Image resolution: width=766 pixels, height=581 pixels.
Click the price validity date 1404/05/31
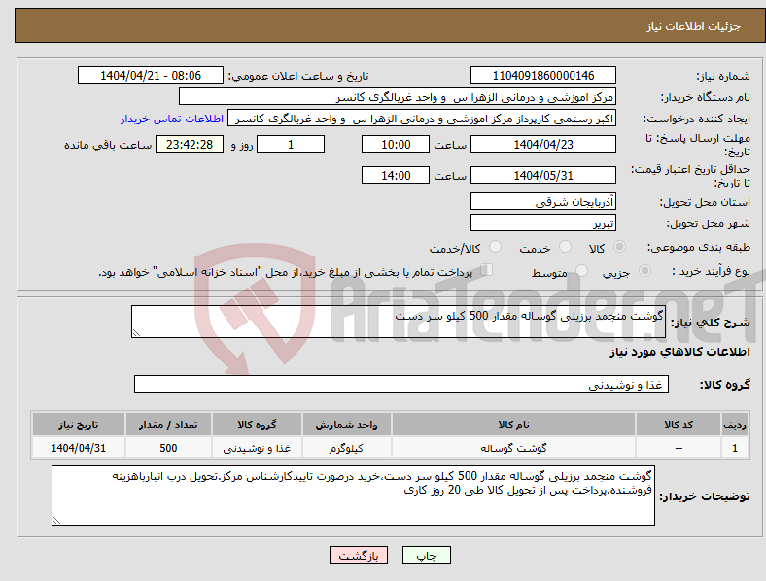pos(542,175)
